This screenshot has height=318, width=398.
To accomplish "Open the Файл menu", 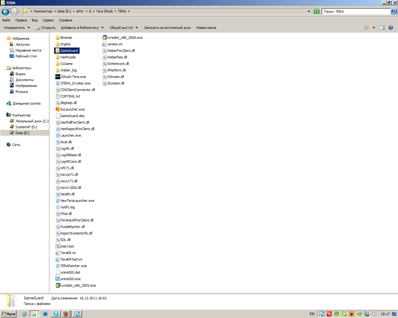I will click(x=7, y=20).
